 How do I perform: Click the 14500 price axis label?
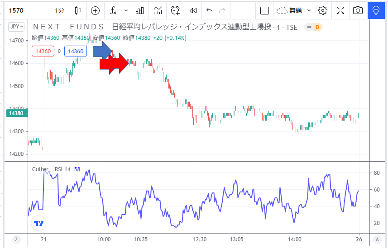coord(17,86)
